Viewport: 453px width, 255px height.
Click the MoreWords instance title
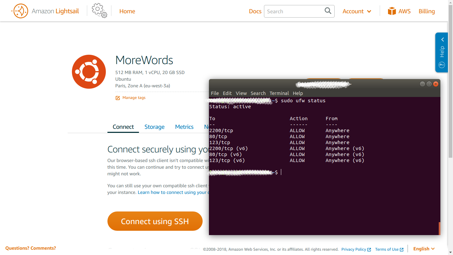(x=144, y=60)
